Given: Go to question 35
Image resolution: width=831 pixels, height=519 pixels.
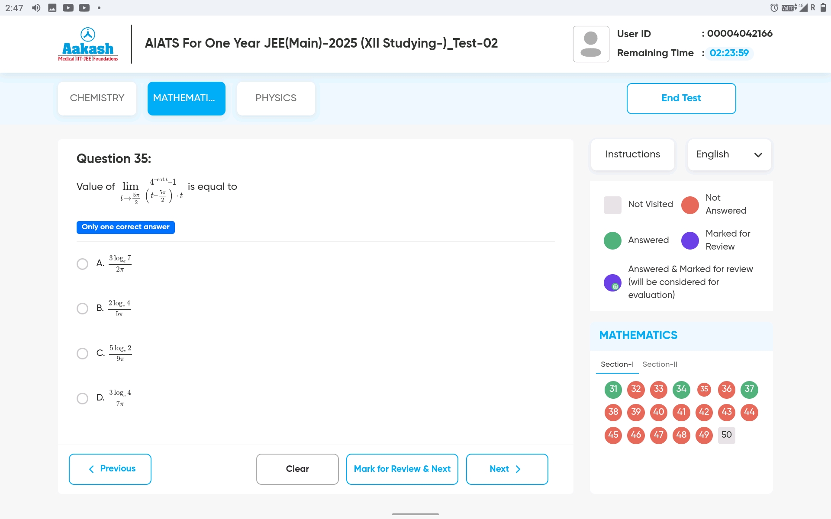Looking at the screenshot, I should pos(704,389).
